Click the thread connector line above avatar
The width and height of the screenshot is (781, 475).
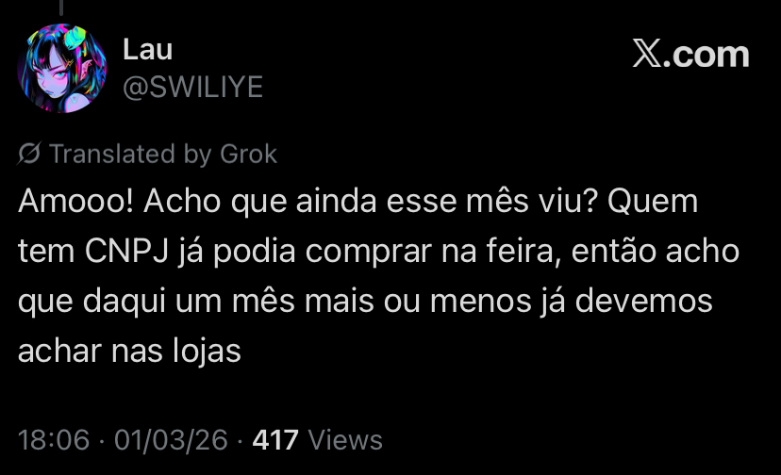[x=61, y=7]
